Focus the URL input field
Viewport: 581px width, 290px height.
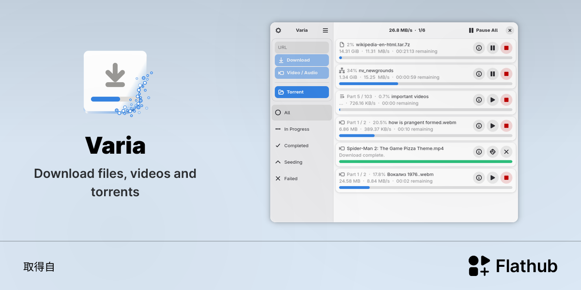tap(302, 47)
